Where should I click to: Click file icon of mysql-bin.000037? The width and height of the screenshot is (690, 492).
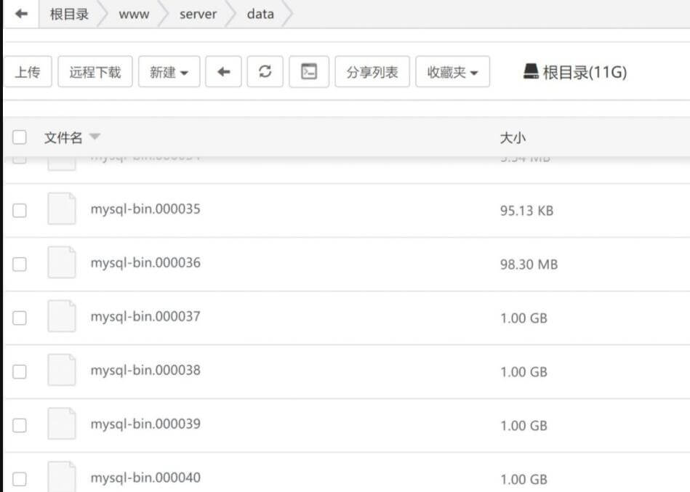(62, 317)
